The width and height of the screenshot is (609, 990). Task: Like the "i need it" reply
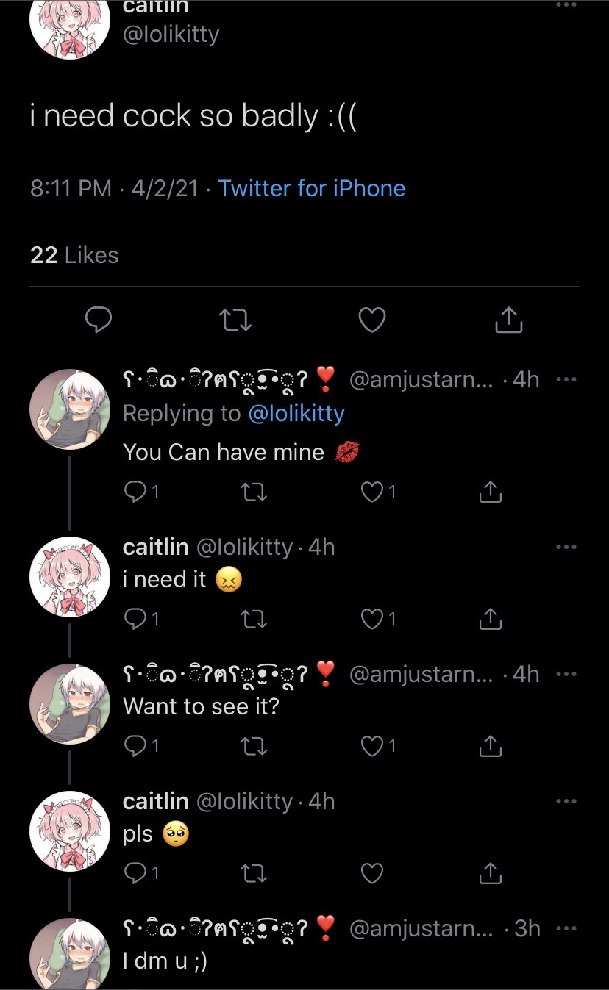click(x=373, y=620)
